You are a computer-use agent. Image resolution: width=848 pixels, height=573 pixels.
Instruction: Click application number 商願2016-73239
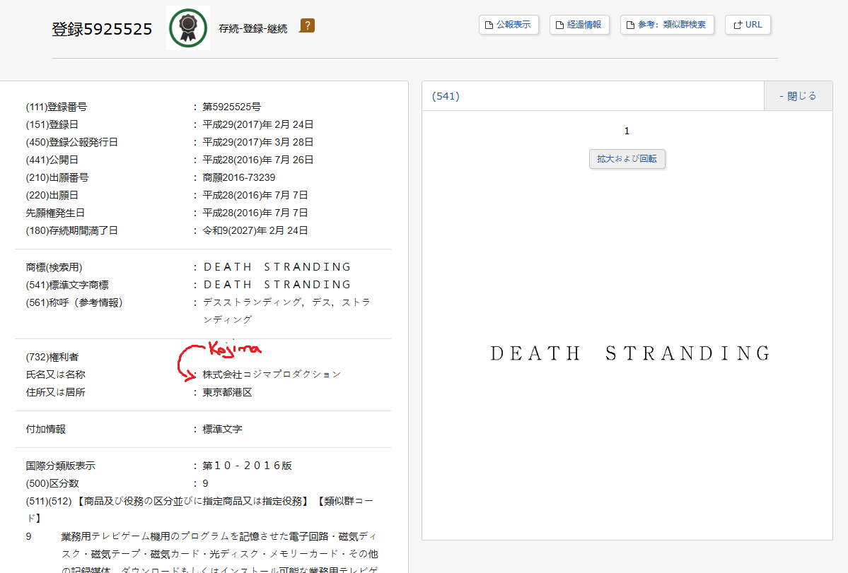click(x=239, y=177)
